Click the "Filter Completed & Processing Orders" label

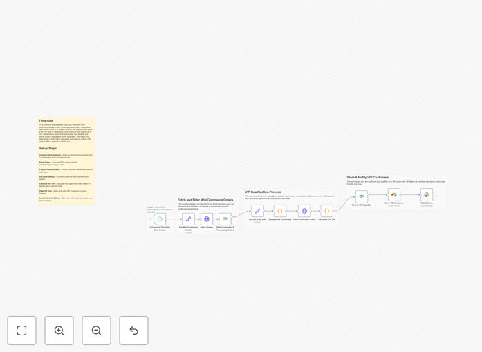coord(225,228)
